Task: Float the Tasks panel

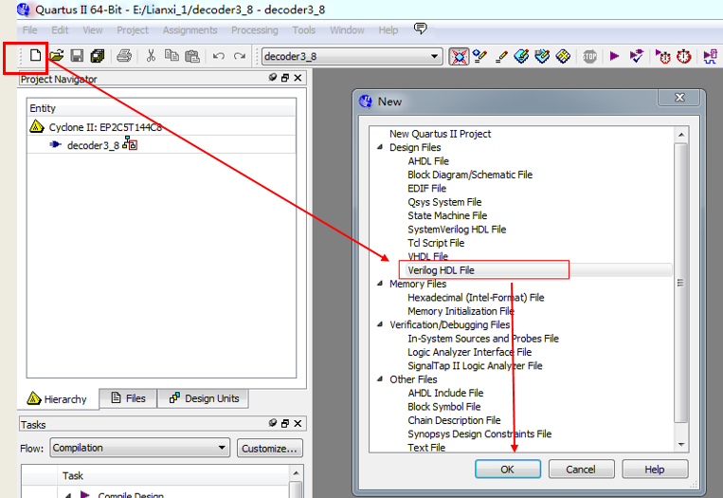Action: point(285,423)
